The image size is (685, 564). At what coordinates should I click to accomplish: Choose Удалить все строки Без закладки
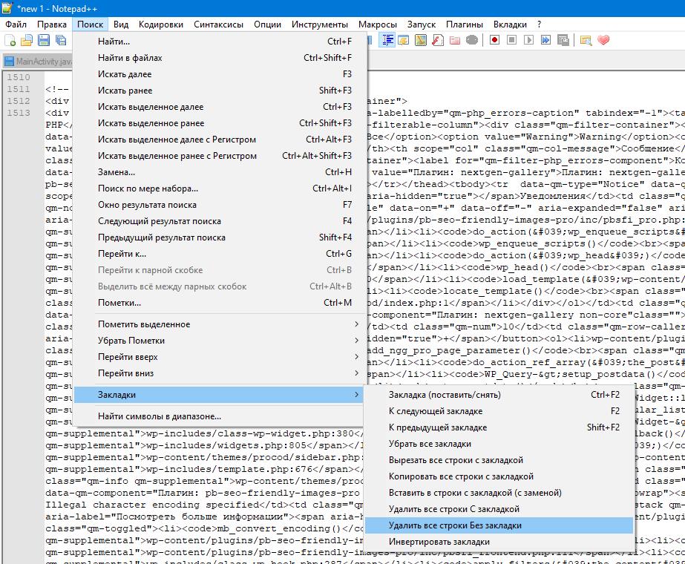(499, 525)
